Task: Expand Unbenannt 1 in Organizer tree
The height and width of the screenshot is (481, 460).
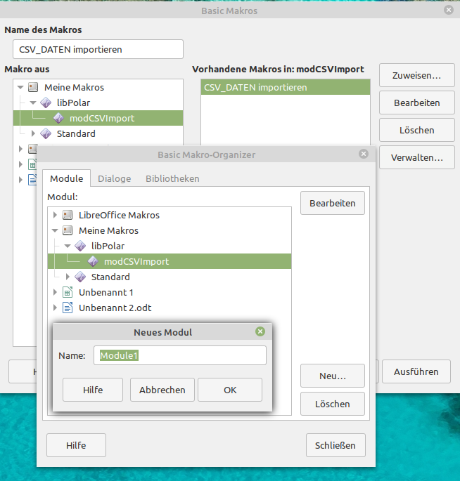Action: (x=55, y=292)
